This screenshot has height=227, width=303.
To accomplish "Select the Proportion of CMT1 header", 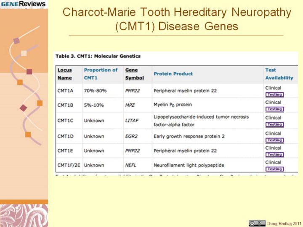I will point(101,74).
